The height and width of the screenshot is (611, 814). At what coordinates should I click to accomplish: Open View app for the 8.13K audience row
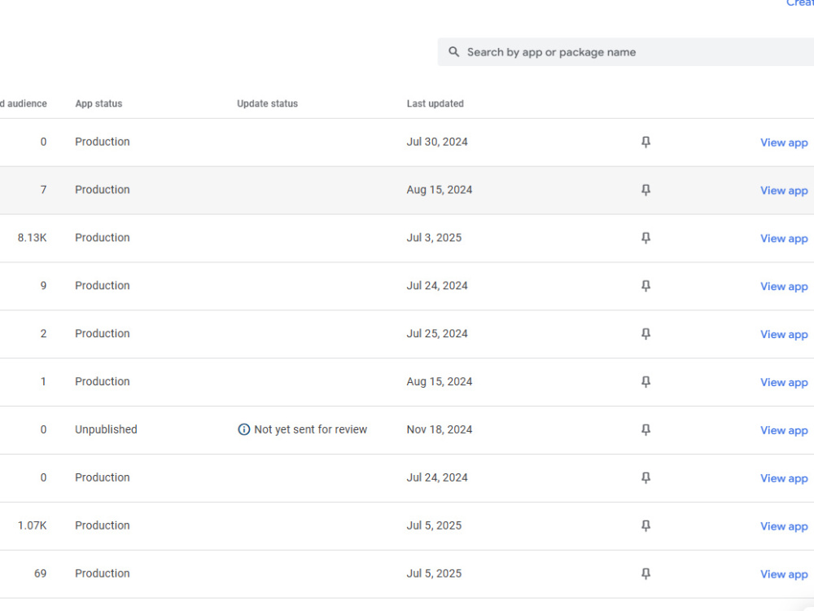coord(784,239)
